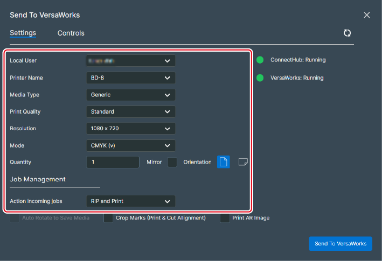Click the ConnectHub green status indicator
Viewport: 382px width, 261px height.
[x=260, y=60]
